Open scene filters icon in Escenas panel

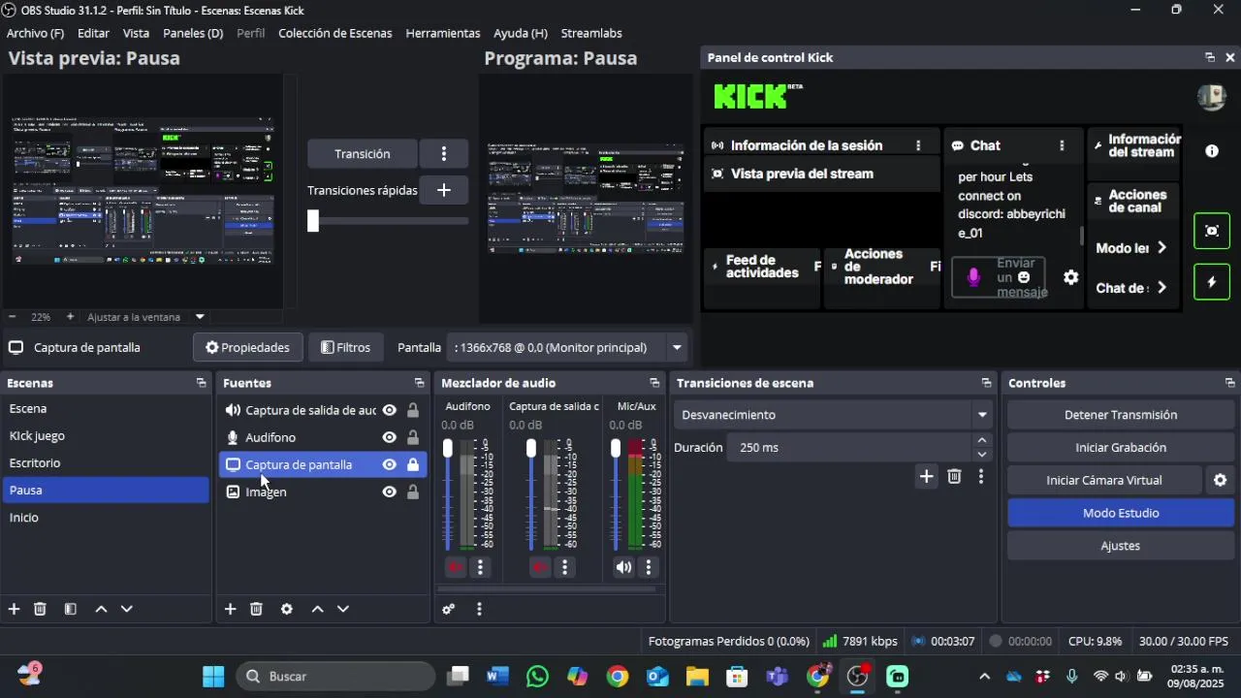[70, 609]
